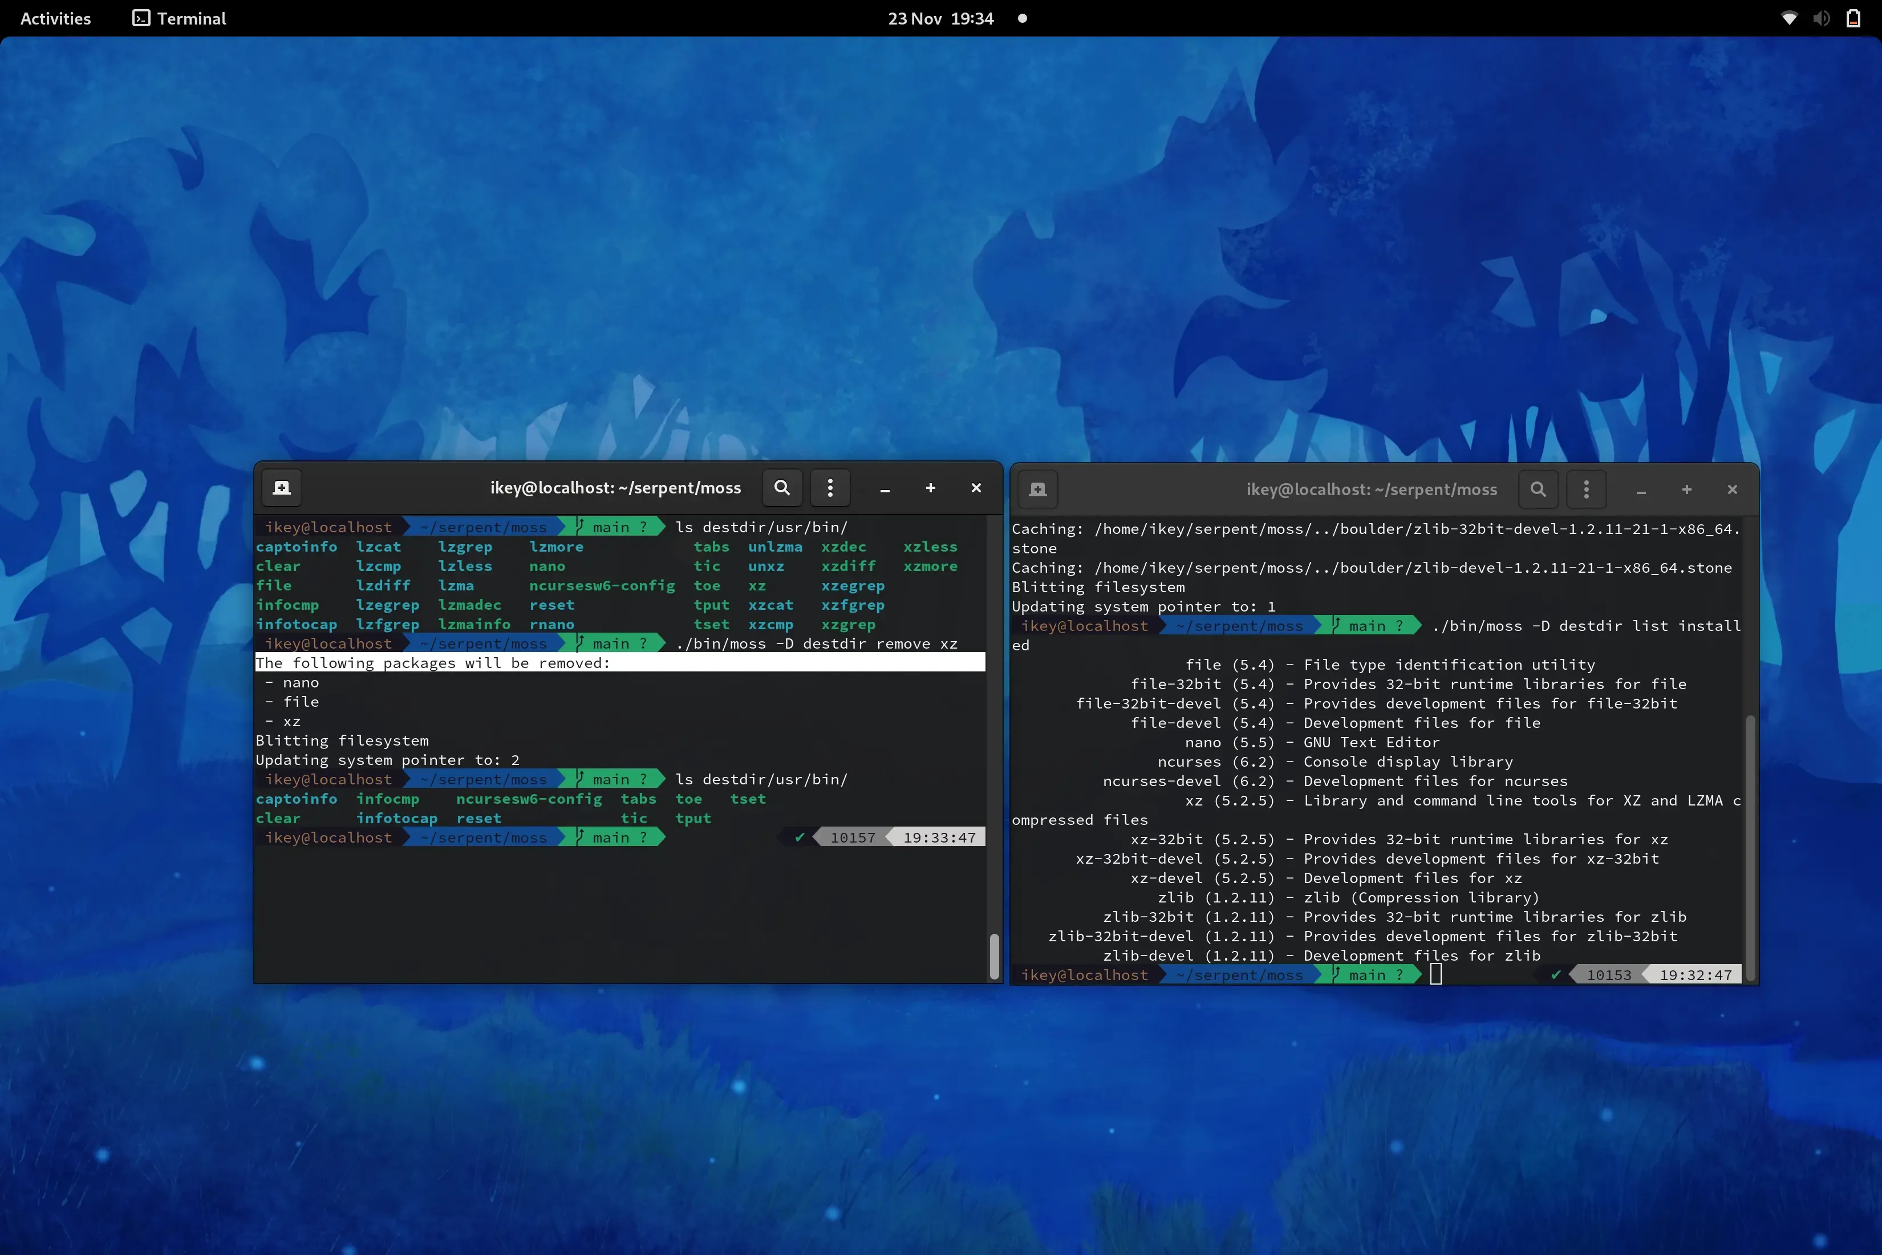Click 'zlib (1.2.11) - zlib (Compression library)' line
The image size is (1882, 1255).
[1349, 897]
